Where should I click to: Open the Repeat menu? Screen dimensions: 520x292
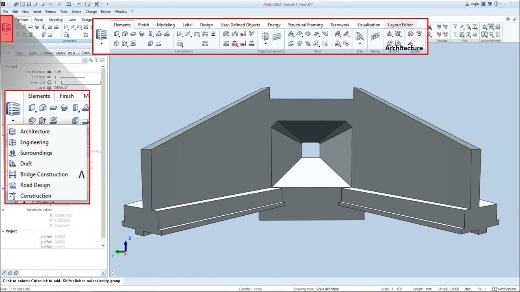point(106,12)
